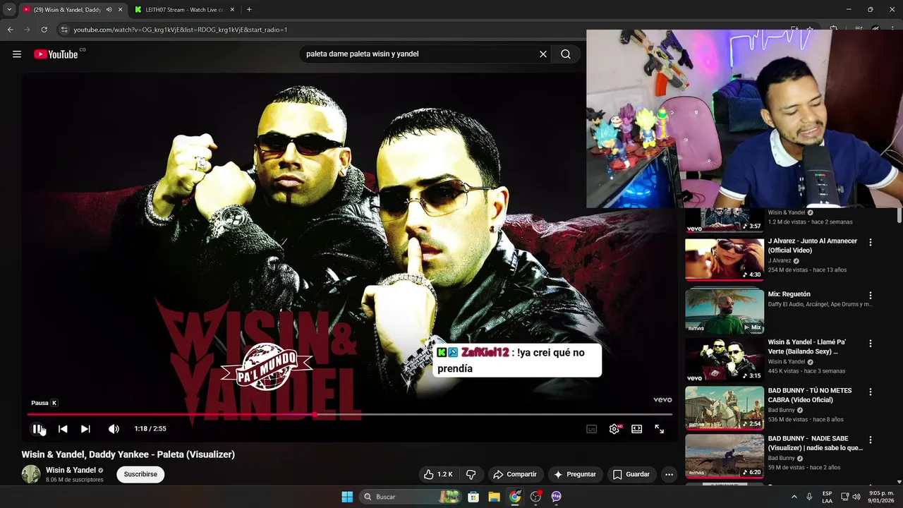Reload the current page

point(44,30)
